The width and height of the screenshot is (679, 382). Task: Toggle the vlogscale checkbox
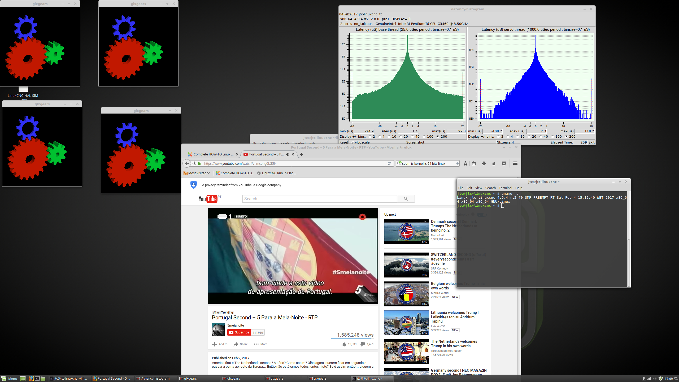click(352, 142)
